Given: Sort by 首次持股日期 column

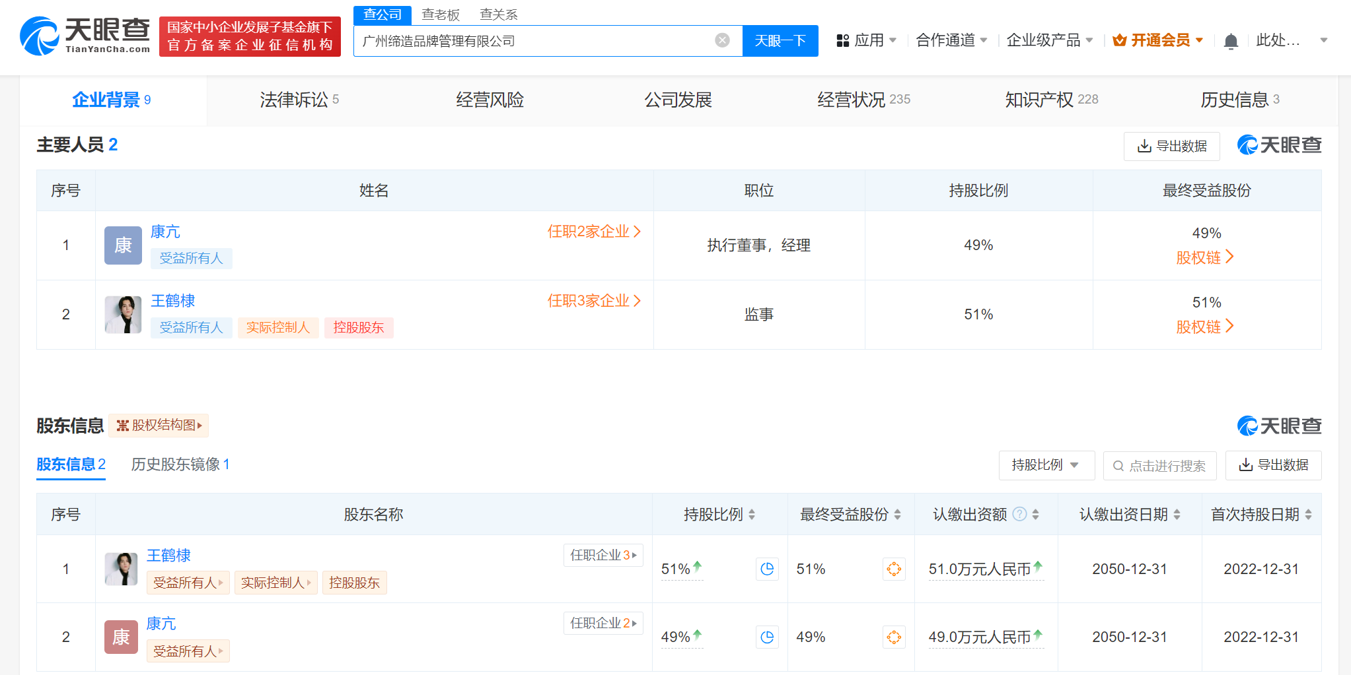Looking at the screenshot, I should coord(1308,515).
